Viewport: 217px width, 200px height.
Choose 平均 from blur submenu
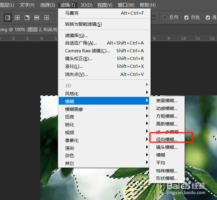click(x=167, y=163)
